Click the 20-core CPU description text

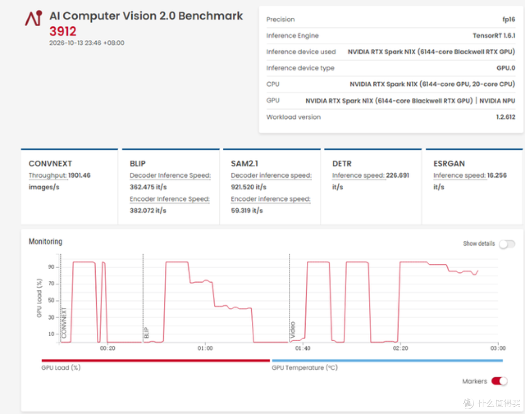coord(432,84)
